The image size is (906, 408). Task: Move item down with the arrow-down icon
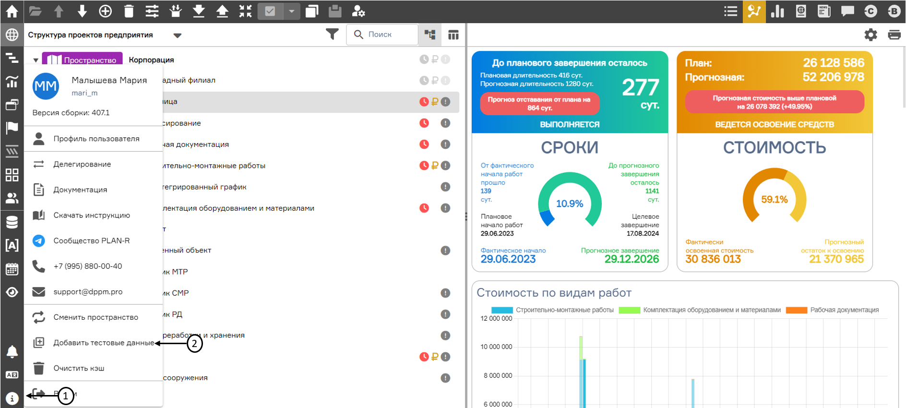tap(82, 11)
